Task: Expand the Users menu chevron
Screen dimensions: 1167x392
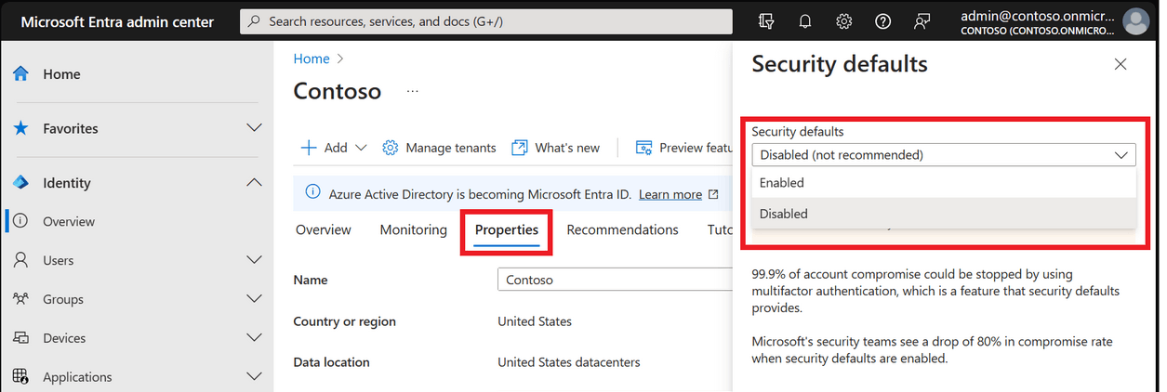Action: click(253, 260)
